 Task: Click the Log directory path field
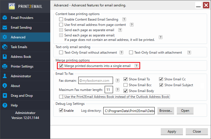click(129, 111)
